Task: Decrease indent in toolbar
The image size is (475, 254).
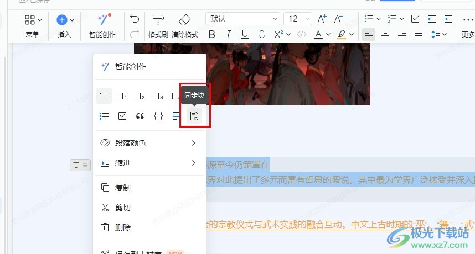Action: 432,19
